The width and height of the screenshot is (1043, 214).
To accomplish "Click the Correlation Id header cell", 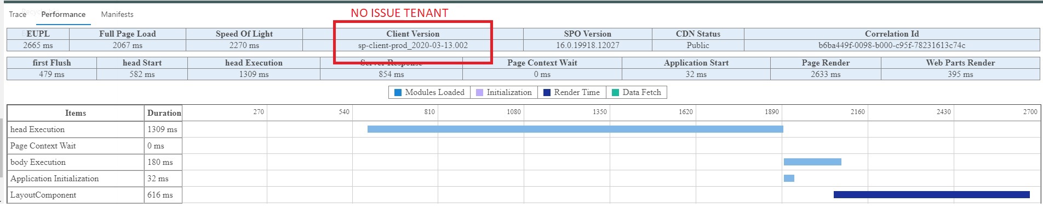I will (892, 34).
